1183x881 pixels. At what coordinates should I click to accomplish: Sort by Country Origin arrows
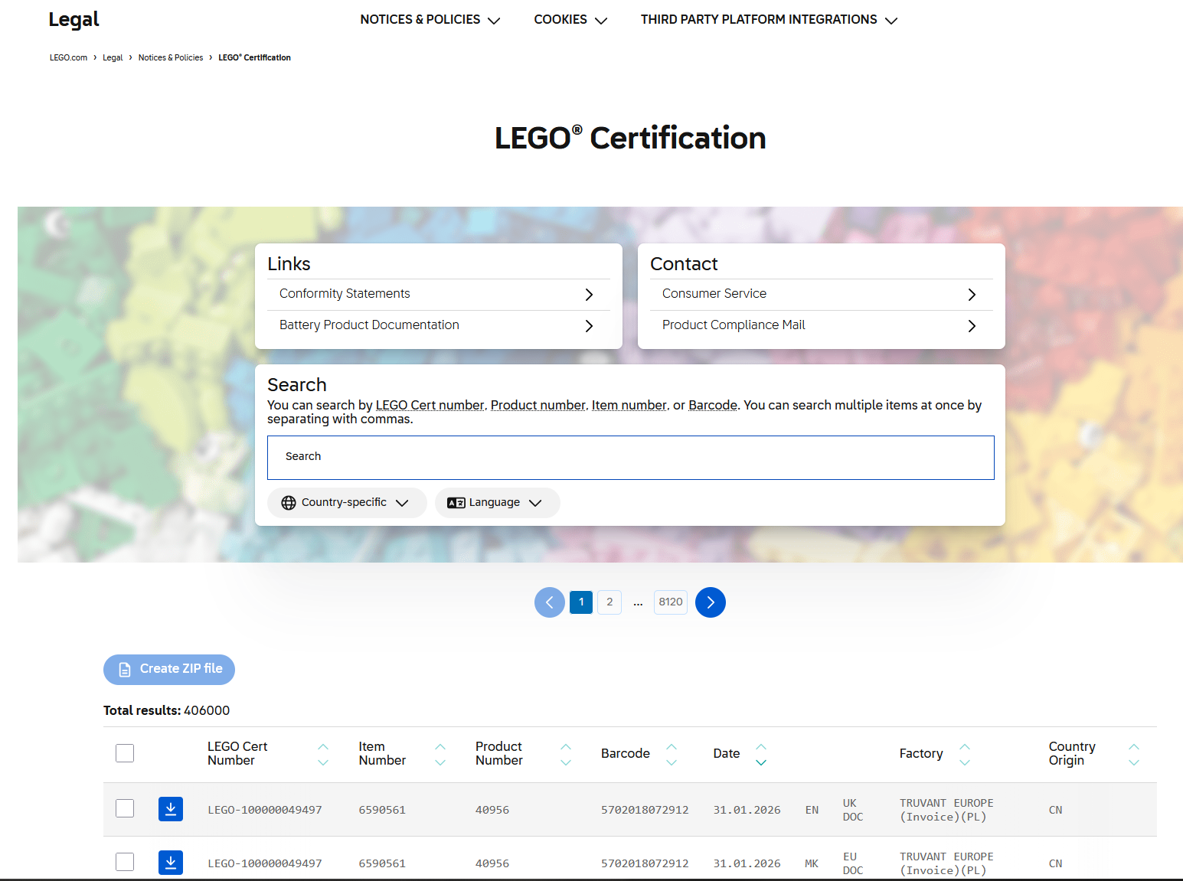coord(1134,754)
